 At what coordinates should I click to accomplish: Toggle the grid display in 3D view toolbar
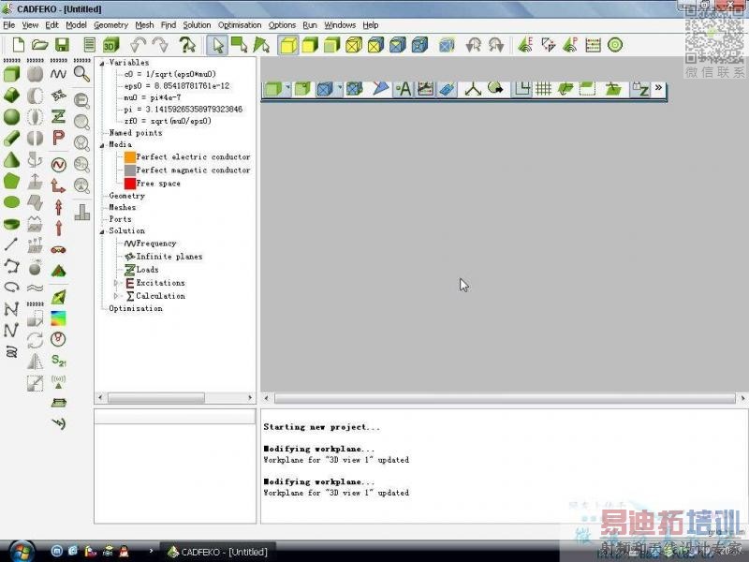pos(544,89)
